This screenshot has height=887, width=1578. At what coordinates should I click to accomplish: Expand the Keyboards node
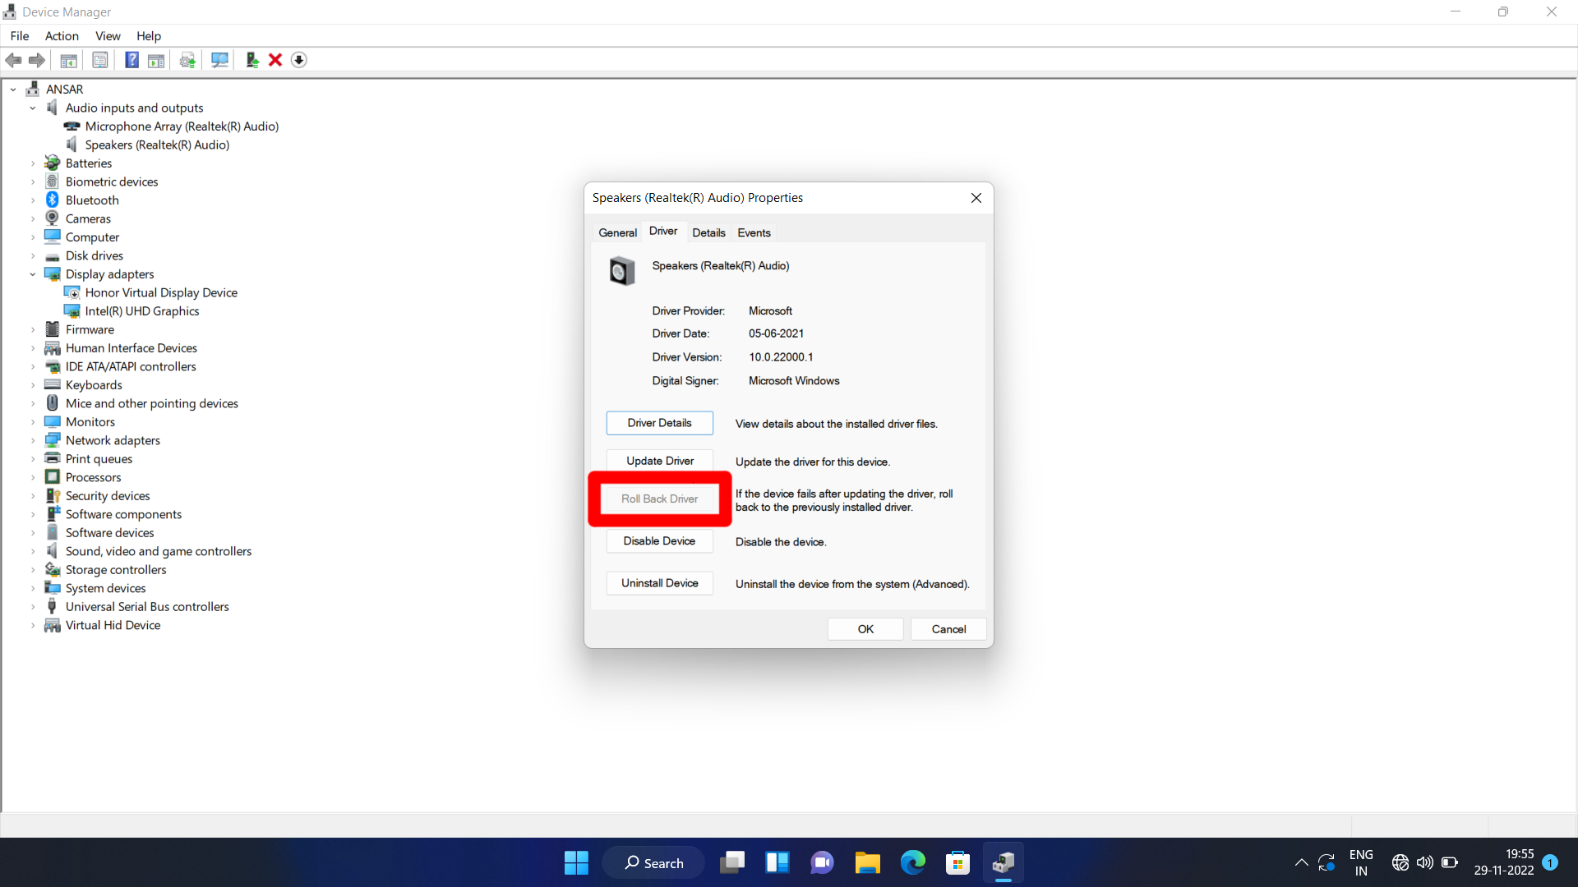pyautogui.click(x=33, y=385)
